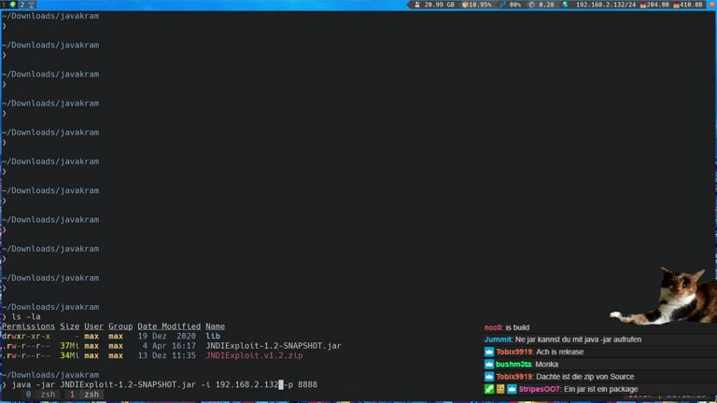Viewport: 717px width, 403px height.
Task: Click the Permissions column header
Action: (x=28, y=327)
